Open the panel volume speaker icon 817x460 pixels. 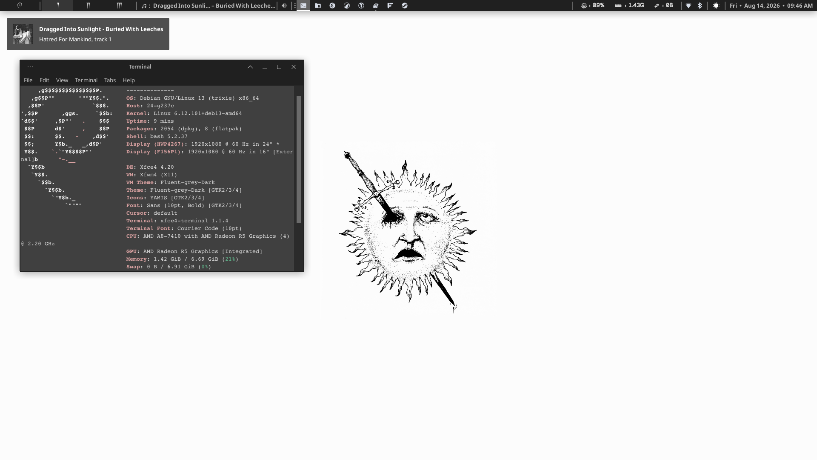[x=284, y=6]
